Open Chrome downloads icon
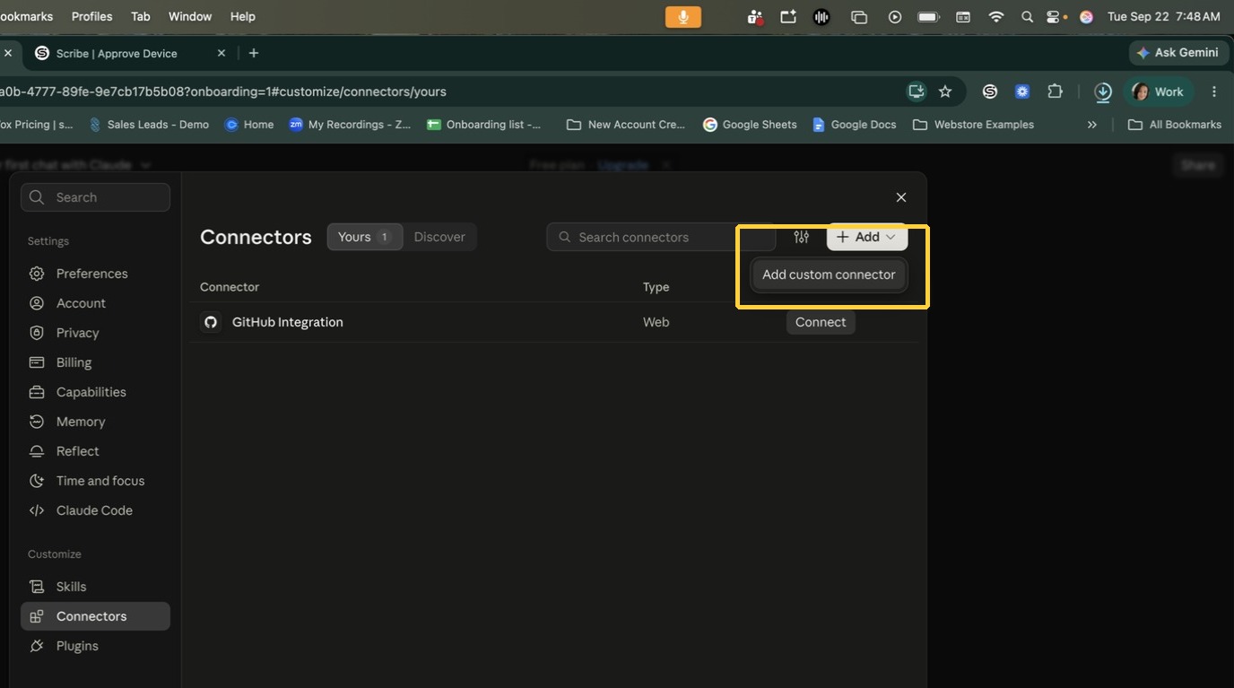 [x=1103, y=91]
